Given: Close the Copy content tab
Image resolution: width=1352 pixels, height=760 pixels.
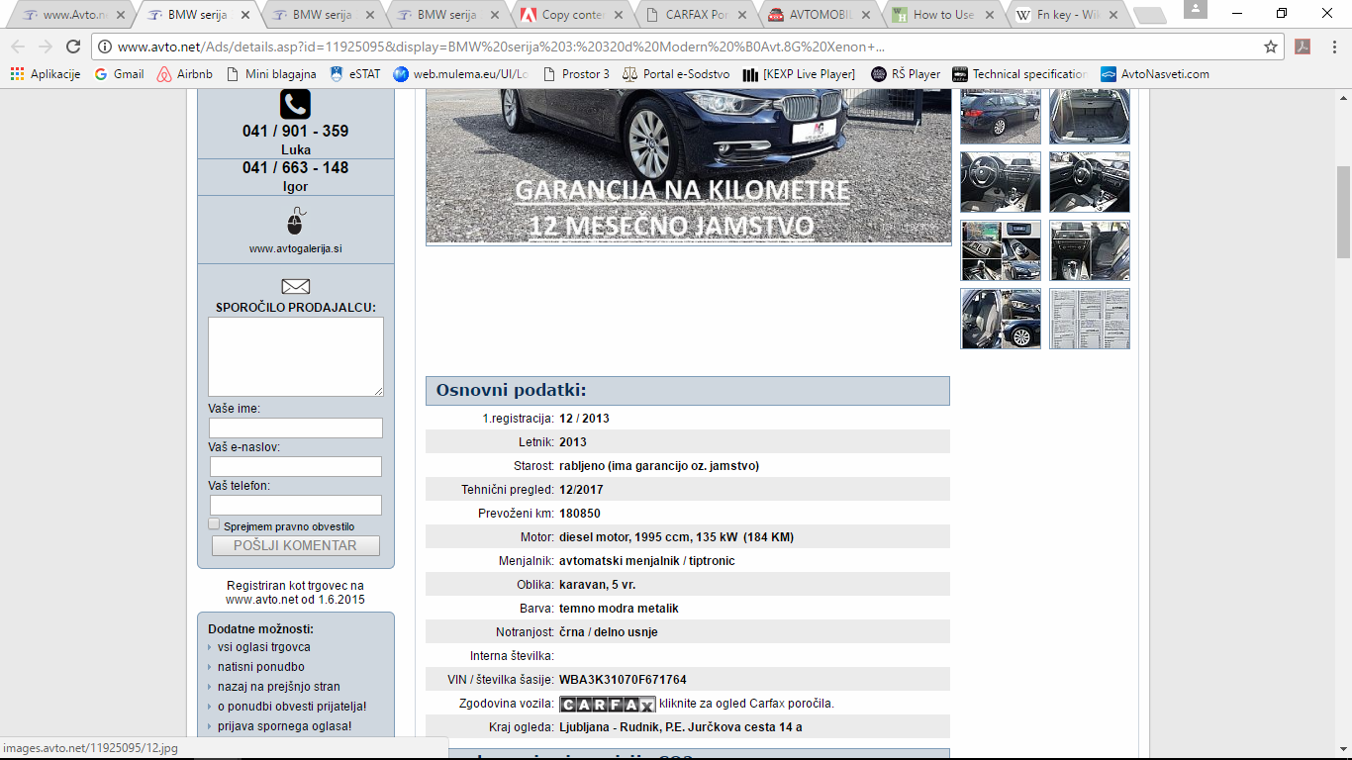Looking at the screenshot, I should (x=619, y=15).
